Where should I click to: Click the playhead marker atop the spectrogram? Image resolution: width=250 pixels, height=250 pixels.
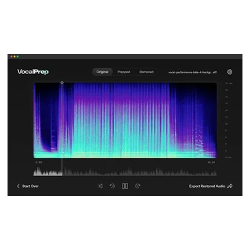pos(62,83)
